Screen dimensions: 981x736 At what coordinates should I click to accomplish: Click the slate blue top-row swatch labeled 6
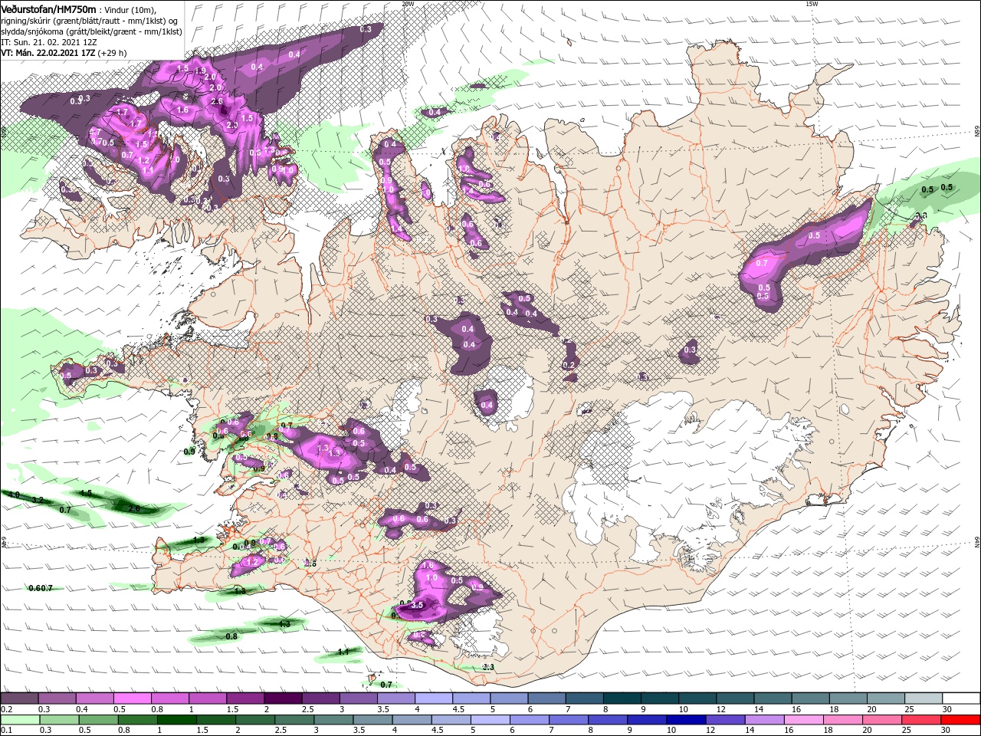[546, 698]
